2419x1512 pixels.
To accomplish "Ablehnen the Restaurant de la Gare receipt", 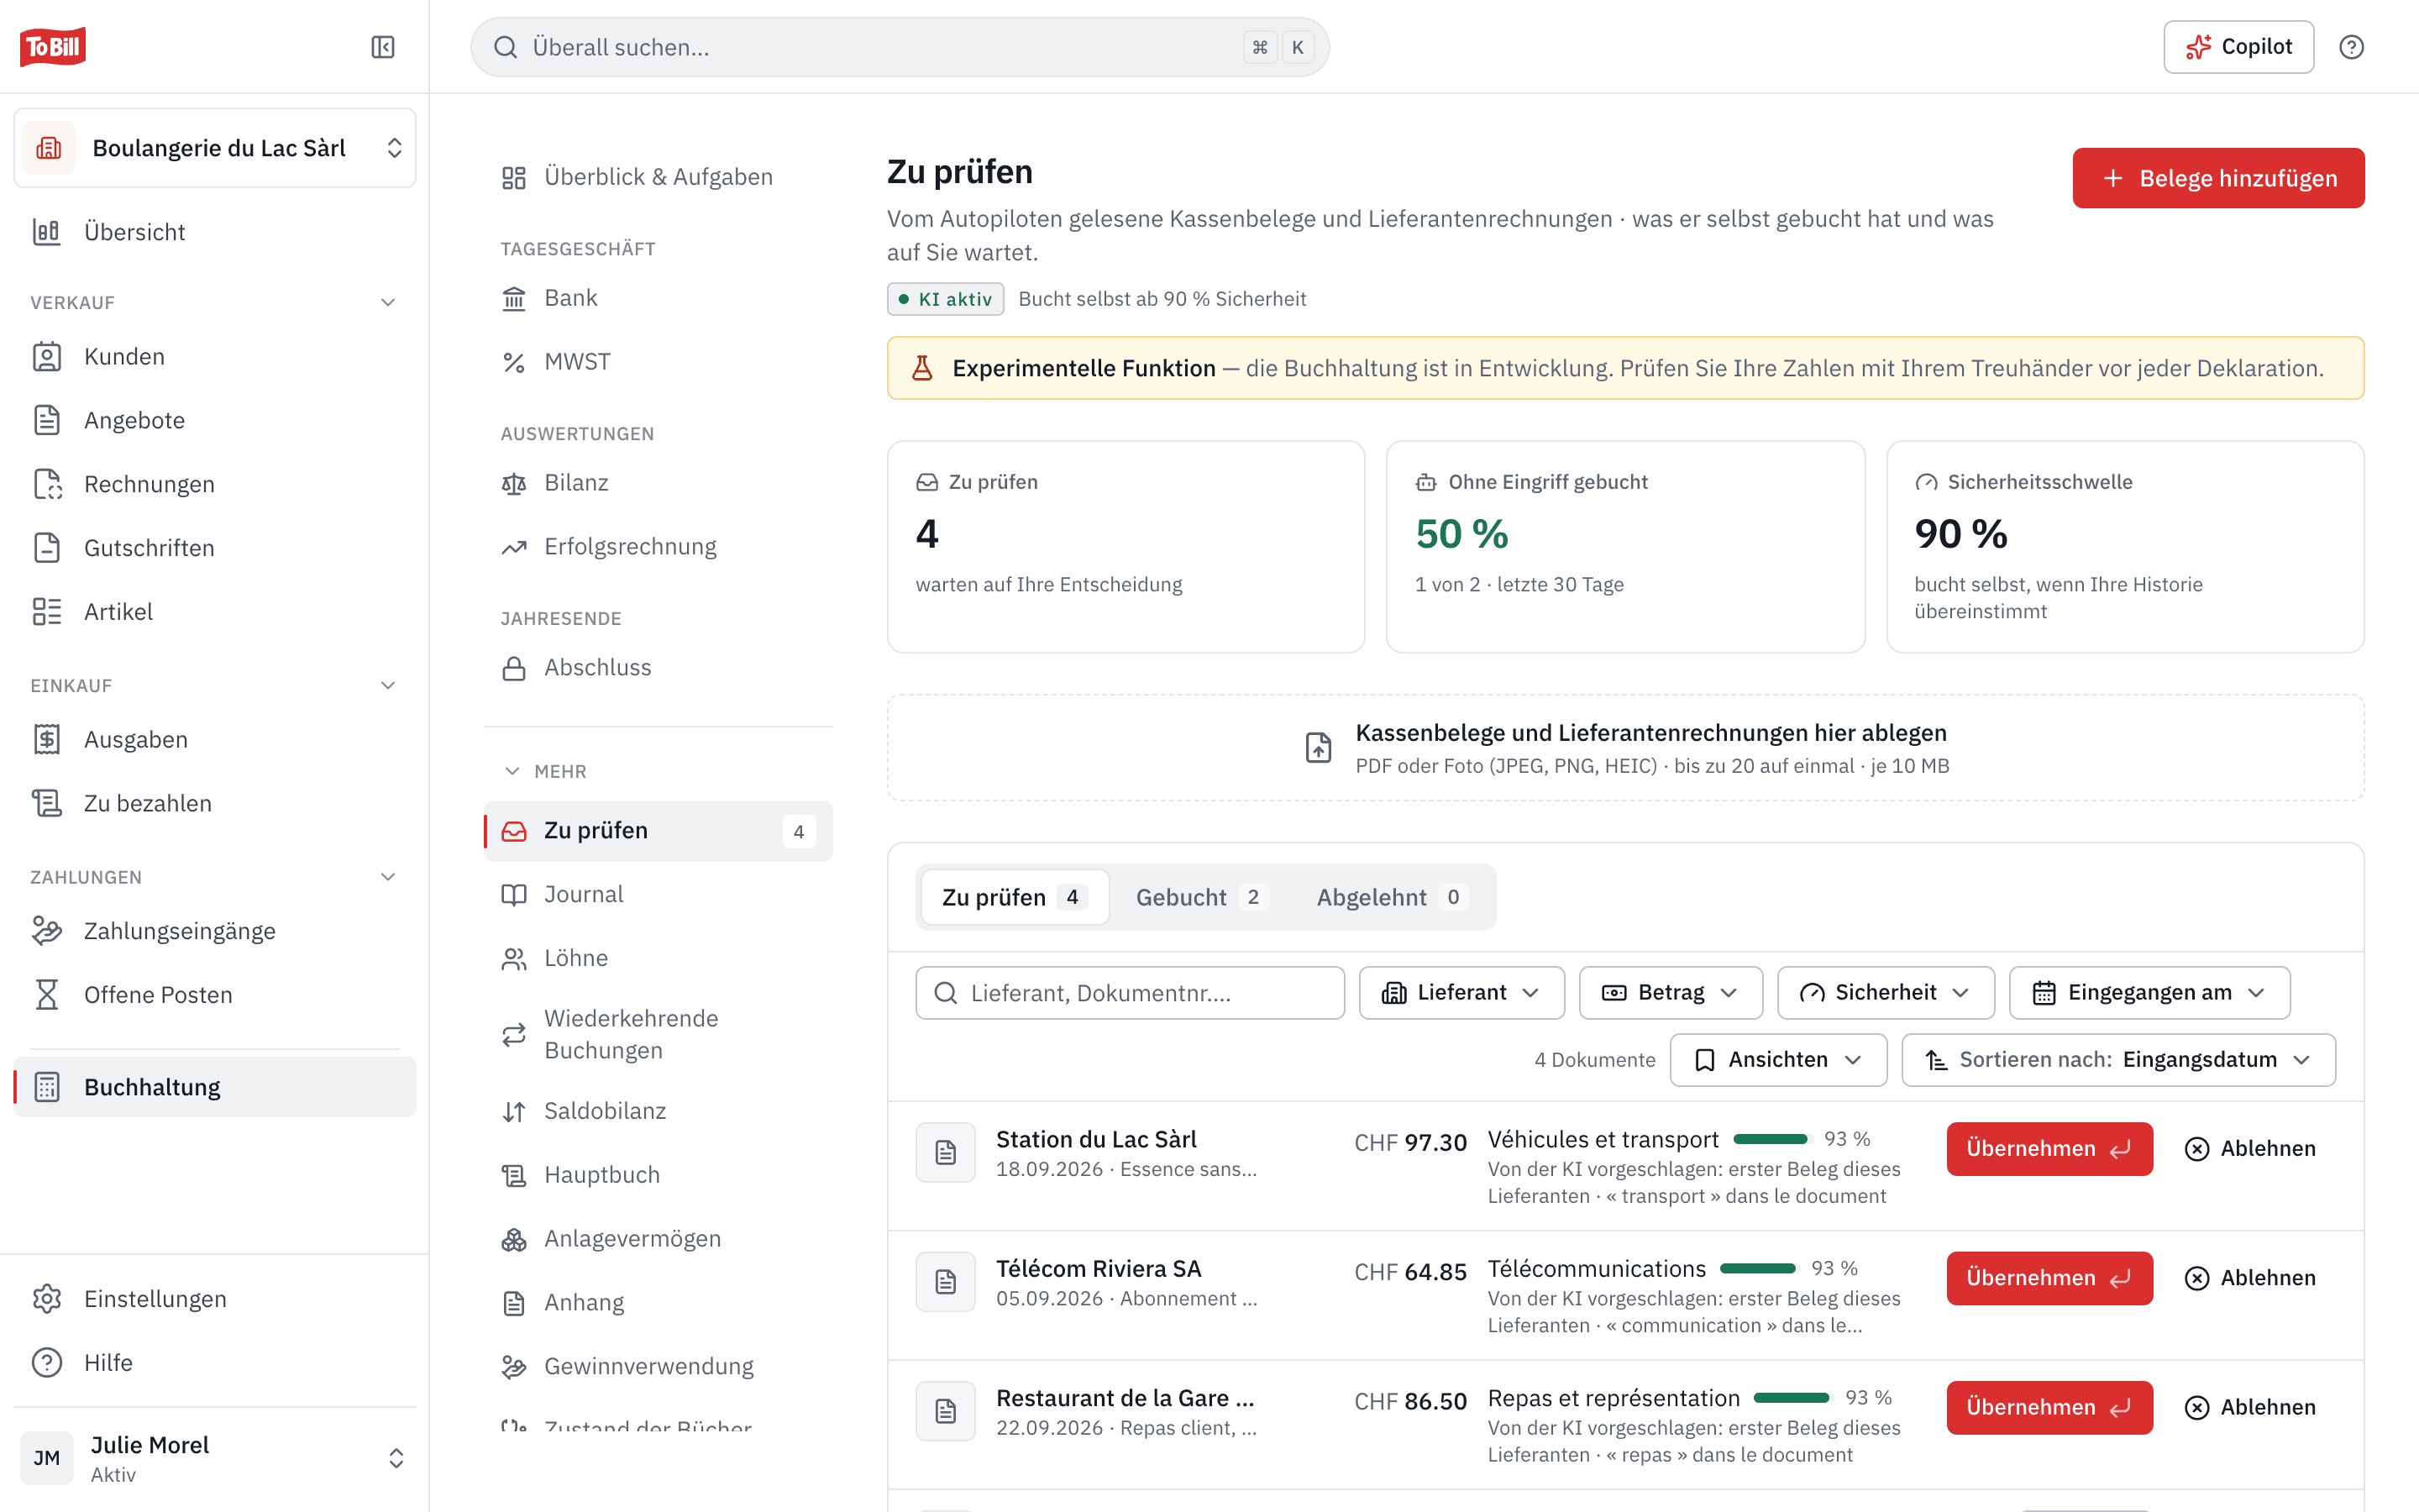I will coord(2249,1407).
